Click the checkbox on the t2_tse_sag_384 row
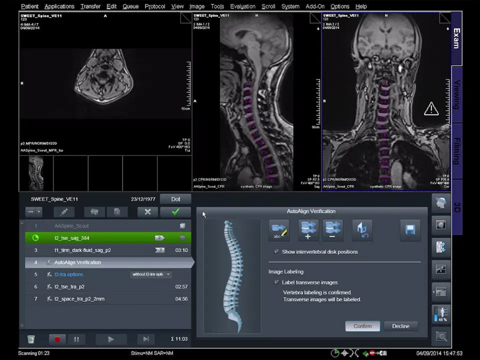 click(x=182, y=238)
